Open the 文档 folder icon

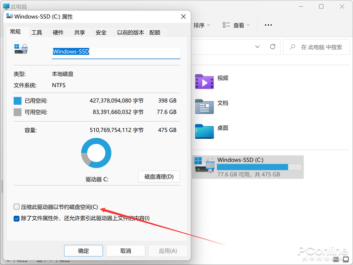pos(204,107)
